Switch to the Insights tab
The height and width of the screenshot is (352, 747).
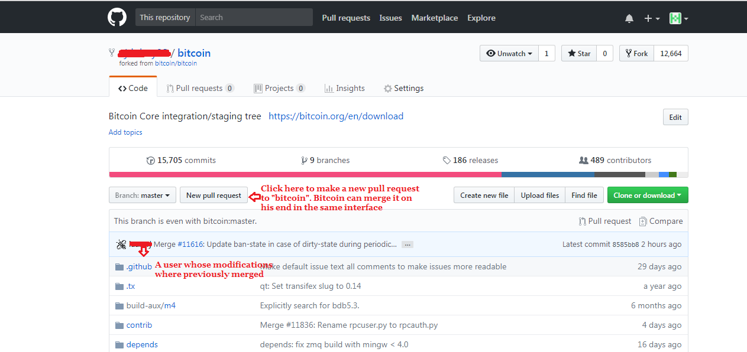coord(344,89)
